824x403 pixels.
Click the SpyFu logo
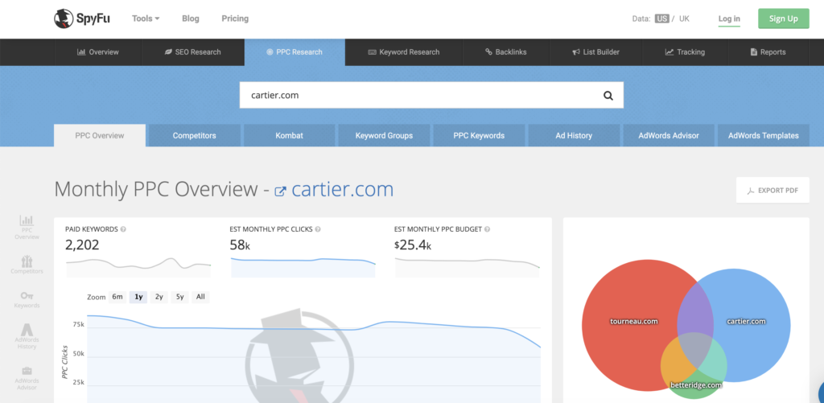[x=82, y=19]
